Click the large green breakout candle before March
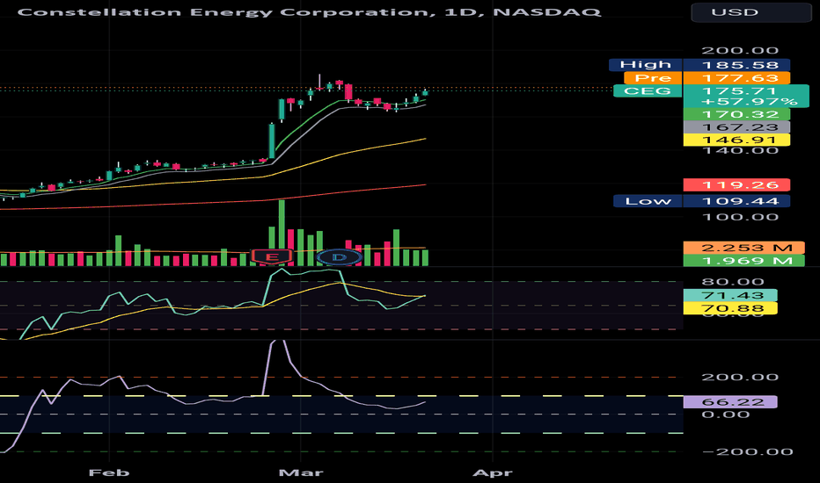This screenshot has height=483, width=820. [x=272, y=141]
